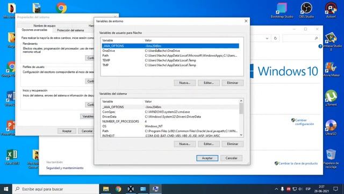Select the OneDrive user variable
This screenshot has height=194, width=344.
[x=170, y=51]
